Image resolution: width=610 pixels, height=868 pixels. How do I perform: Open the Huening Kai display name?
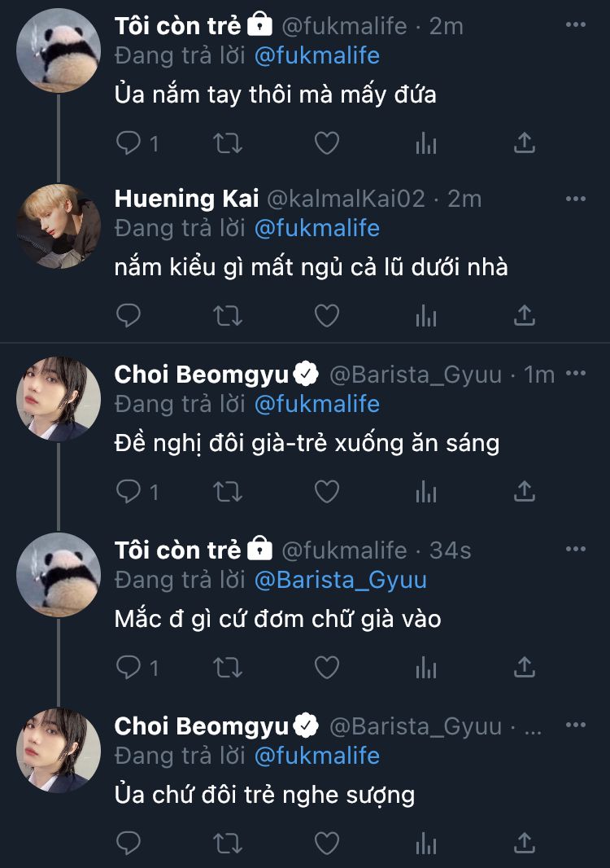[x=187, y=199]
